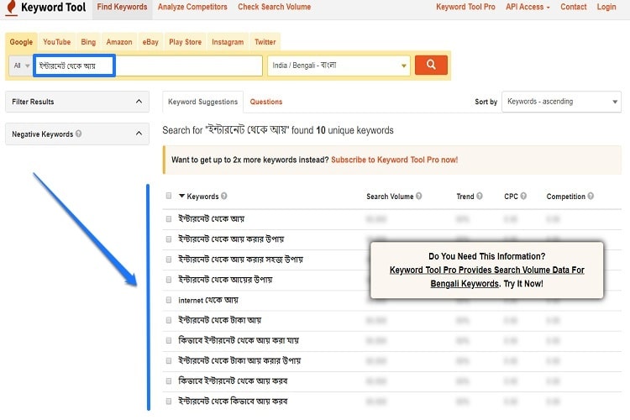Open the API Access dropdown menu
The width and height of the screenshot is (630, 420).
click(528, 7)
